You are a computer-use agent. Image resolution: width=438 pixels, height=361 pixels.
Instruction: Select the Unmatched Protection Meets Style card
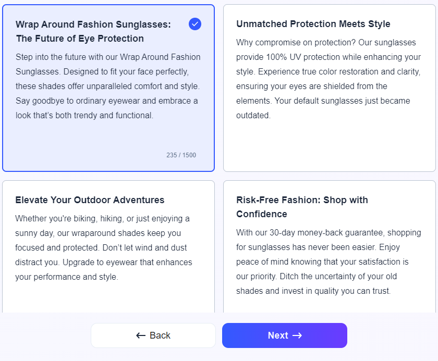[x=330, y=88]
